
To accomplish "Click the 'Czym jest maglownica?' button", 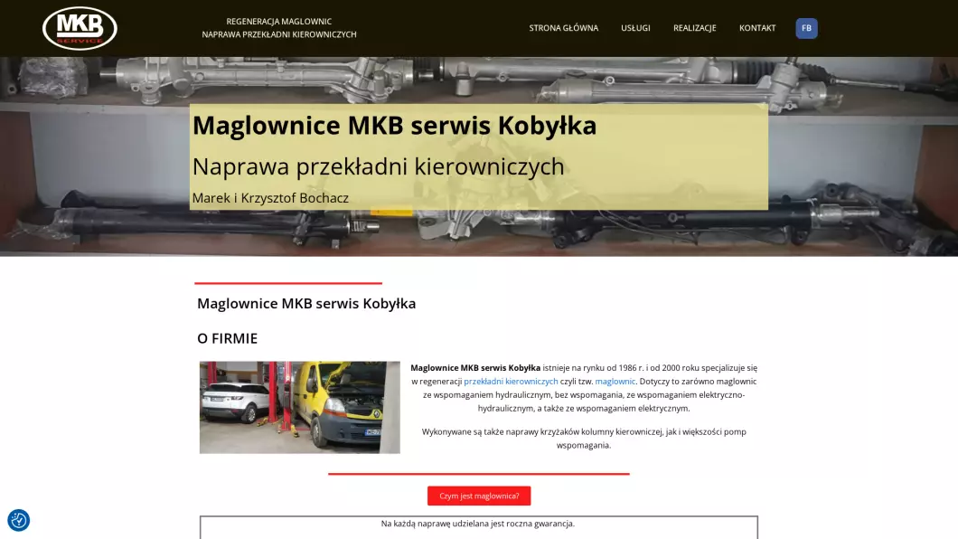I will point(479,496).
